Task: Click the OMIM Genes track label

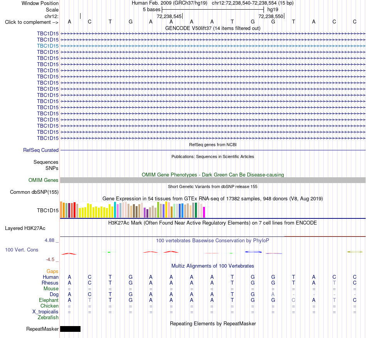Action: [43, 180]
